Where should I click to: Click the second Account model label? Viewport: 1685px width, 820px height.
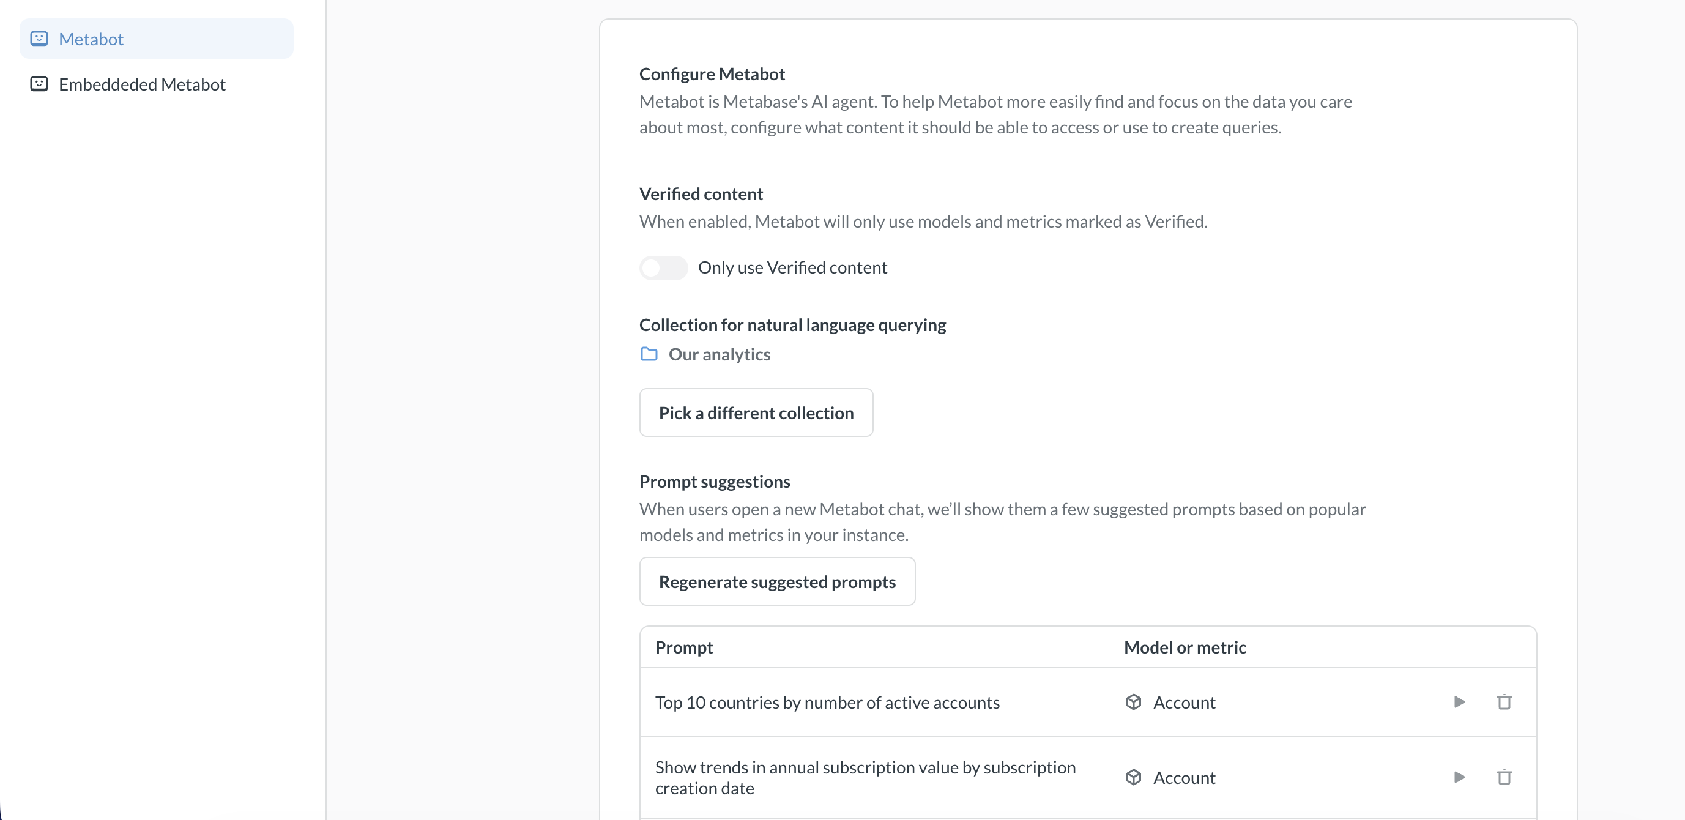(1185, 777)
